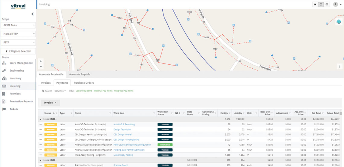Switch to globe map-only view
This screenshot has width=344, height=167.
point(315,4)
